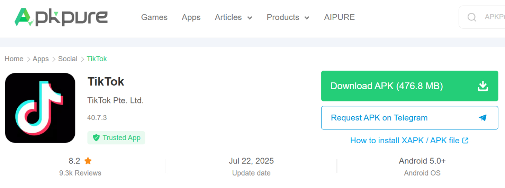Screen dimensions: 505x188
Task: Click the TikTok app icon
Action: pyautogui.click(x=40, y=108)
